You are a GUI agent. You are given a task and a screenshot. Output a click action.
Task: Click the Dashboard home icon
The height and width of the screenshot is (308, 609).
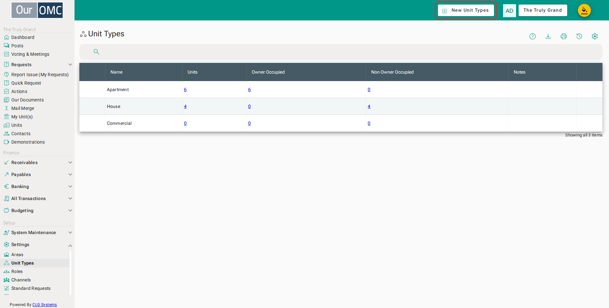coord(6,37)
